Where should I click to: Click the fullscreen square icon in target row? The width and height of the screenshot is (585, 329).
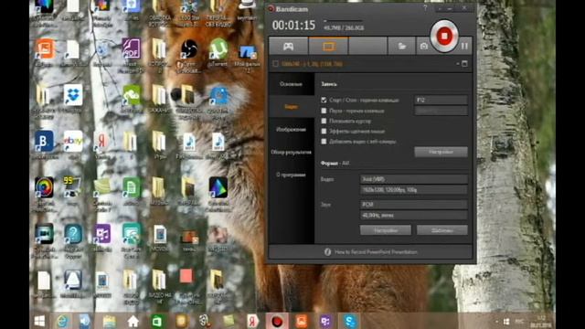[464, 64]
